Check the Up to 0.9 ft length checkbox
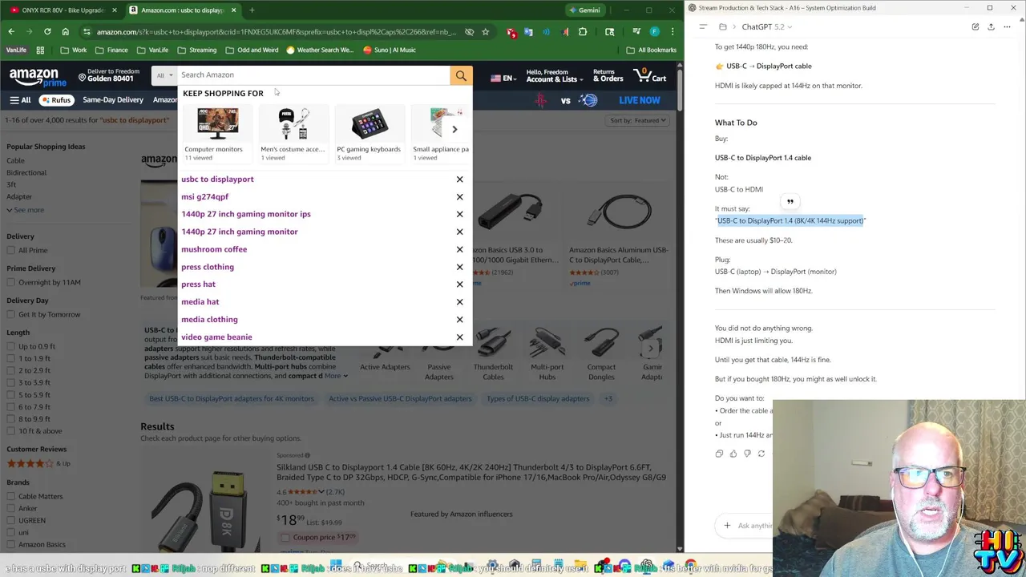Screen dimensions: 1026x577 (x=11, y=346)
